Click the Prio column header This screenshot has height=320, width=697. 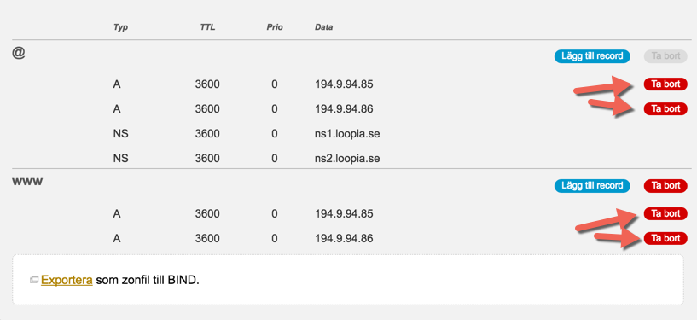(274, 27)
